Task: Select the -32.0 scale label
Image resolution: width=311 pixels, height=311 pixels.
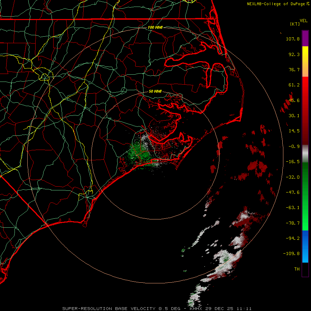Action: (x=293, y=177)
